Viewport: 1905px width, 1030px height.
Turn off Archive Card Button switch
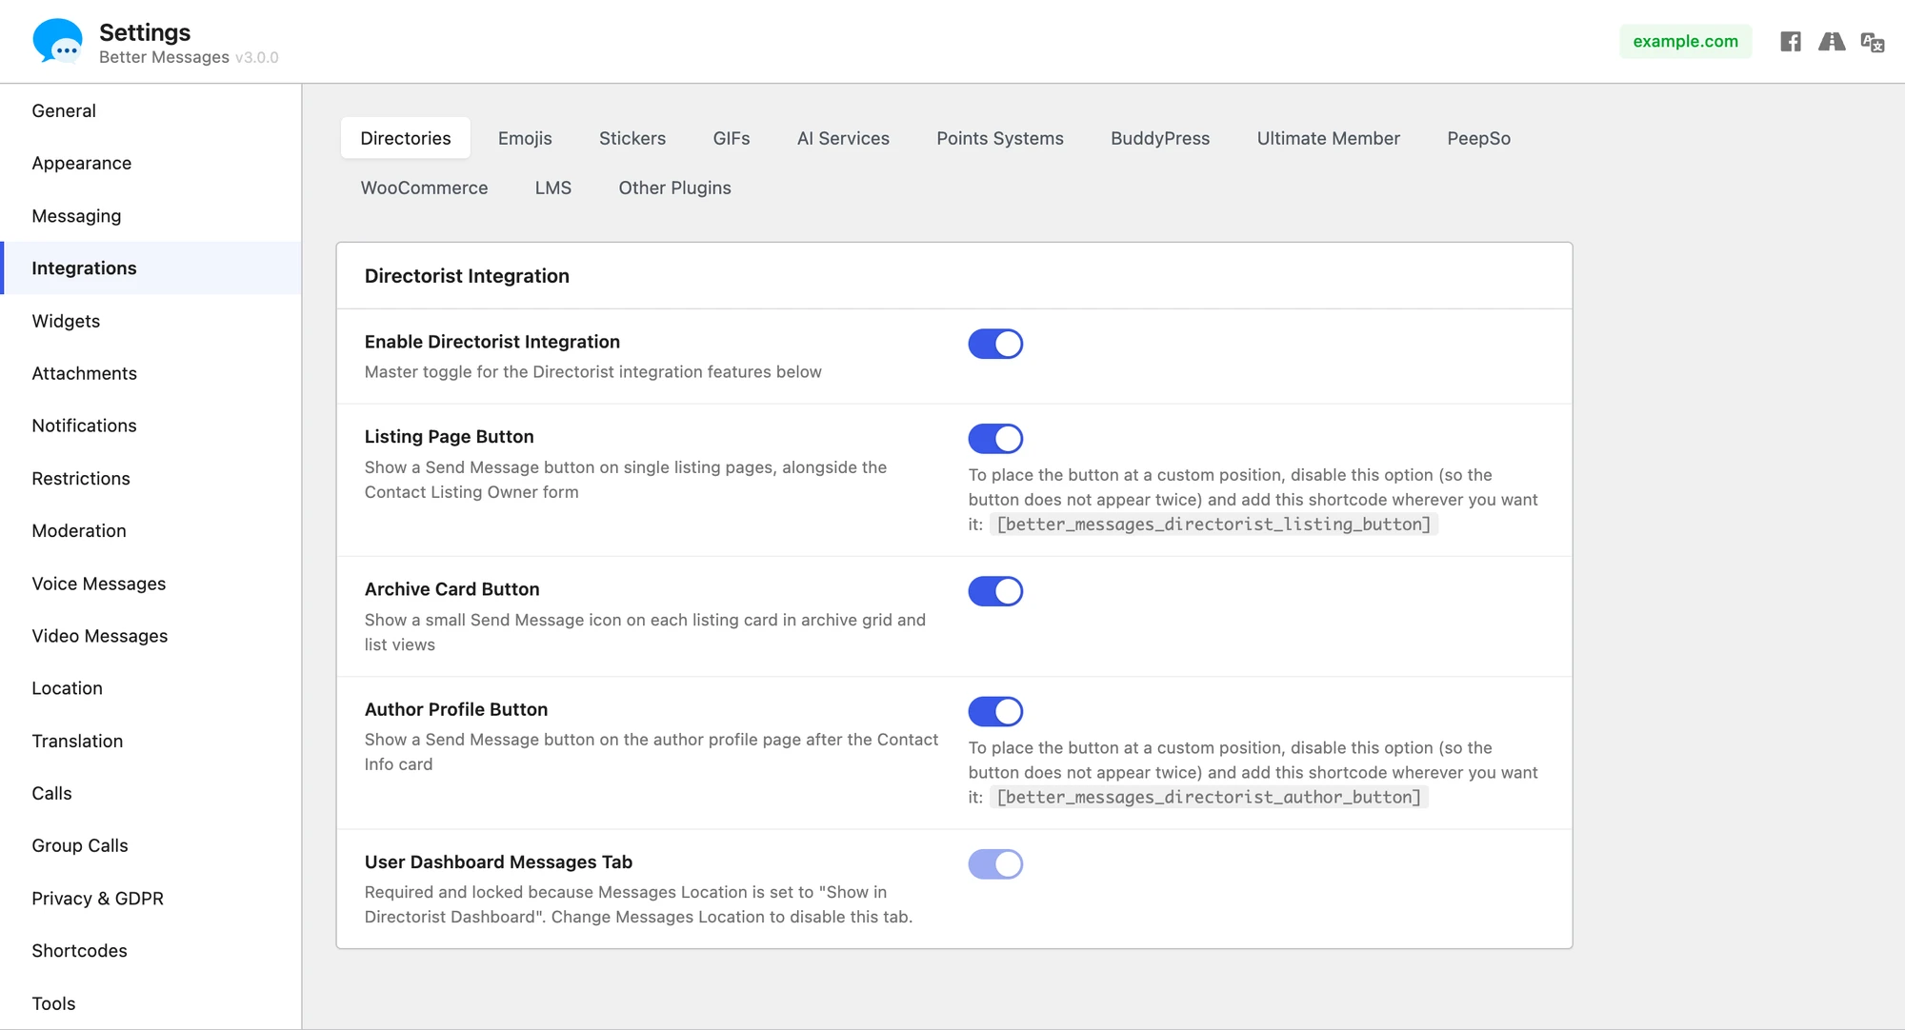[x=995, y=591]
